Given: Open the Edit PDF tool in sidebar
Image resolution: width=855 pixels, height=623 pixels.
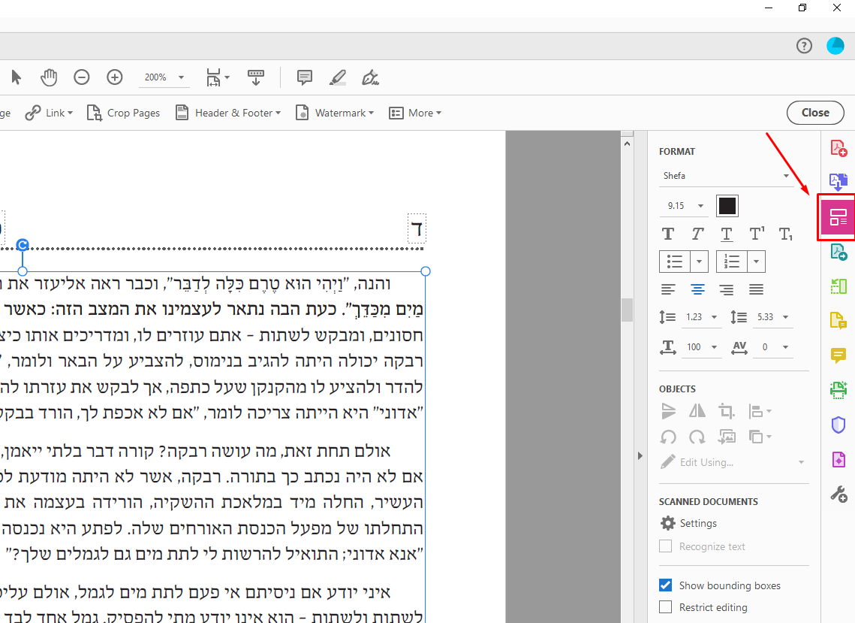Looking at the screenshot, I should coord(838,217).
